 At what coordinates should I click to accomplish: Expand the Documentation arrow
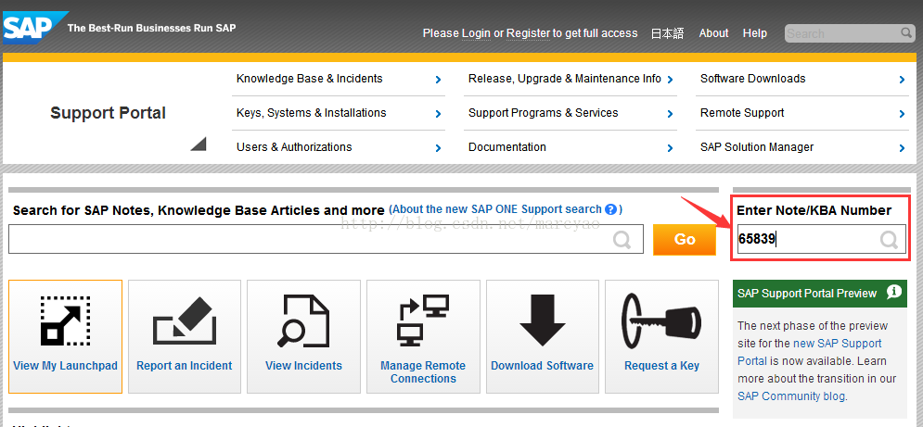pyautogui.click(x=670, y=147)
